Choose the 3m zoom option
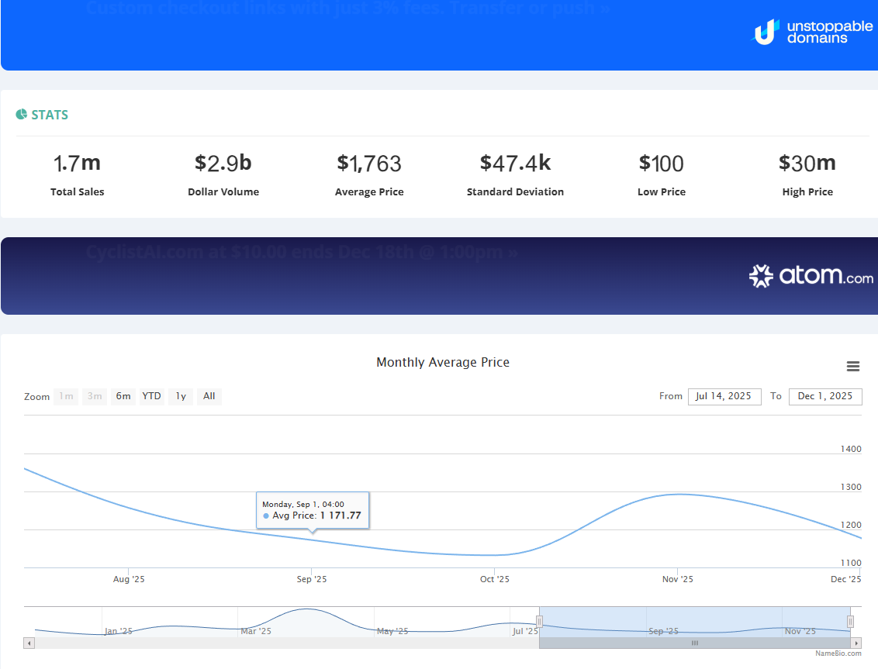Viewport: 878px width, 669px height. pyautogui.click(x=95, y=396)
